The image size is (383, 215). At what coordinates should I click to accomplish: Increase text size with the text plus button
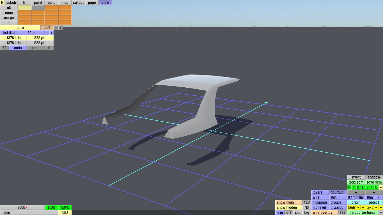click(x=381, y=207)
